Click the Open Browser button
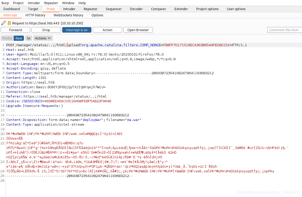 (x=138, y=30)
